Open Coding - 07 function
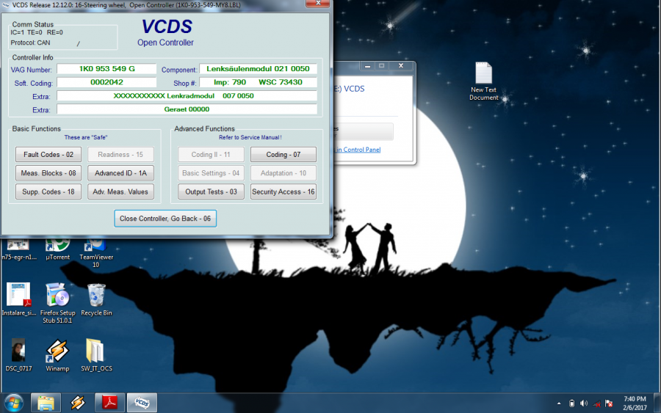The width and height of the screenshot is (661, 413). (x=283, y=155)
